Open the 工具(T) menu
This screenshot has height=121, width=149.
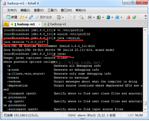point(52,10)
